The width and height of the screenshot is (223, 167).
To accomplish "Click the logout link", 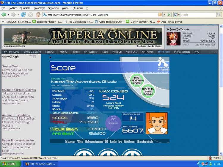I will point(186,45).
